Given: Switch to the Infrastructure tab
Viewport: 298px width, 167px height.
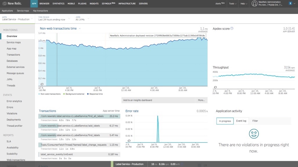Looking at the screenshot, I should pos(127,3).
